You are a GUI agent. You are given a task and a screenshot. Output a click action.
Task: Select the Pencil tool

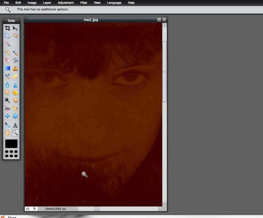(7, 53)
